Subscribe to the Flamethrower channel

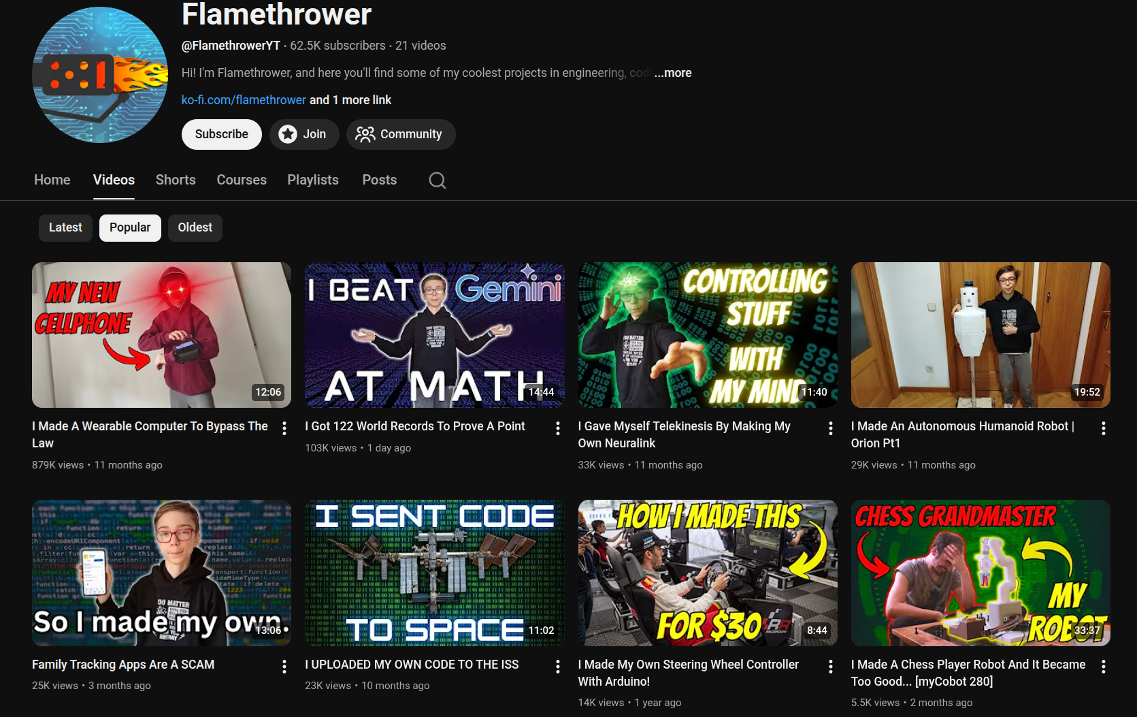222,134
